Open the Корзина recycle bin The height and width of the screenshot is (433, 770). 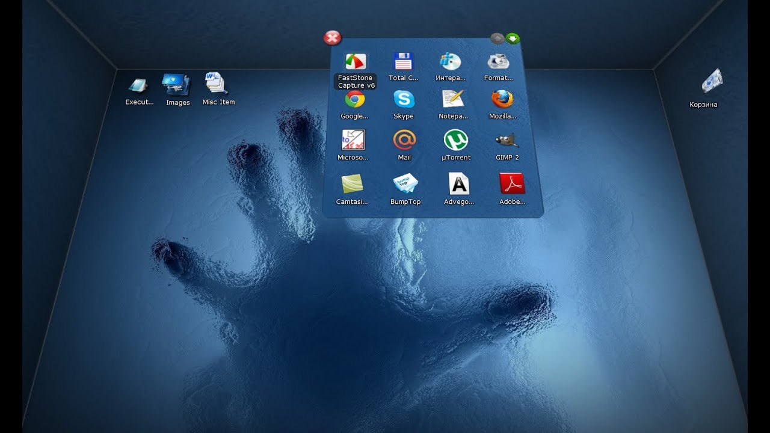(711, 81)
